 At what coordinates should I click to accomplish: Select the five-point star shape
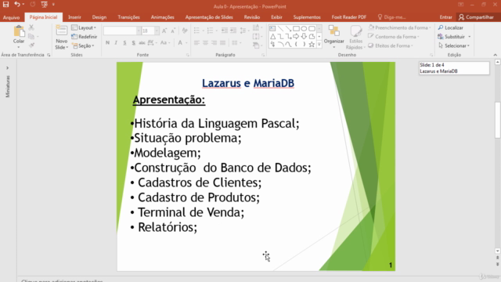pos(312,45)
